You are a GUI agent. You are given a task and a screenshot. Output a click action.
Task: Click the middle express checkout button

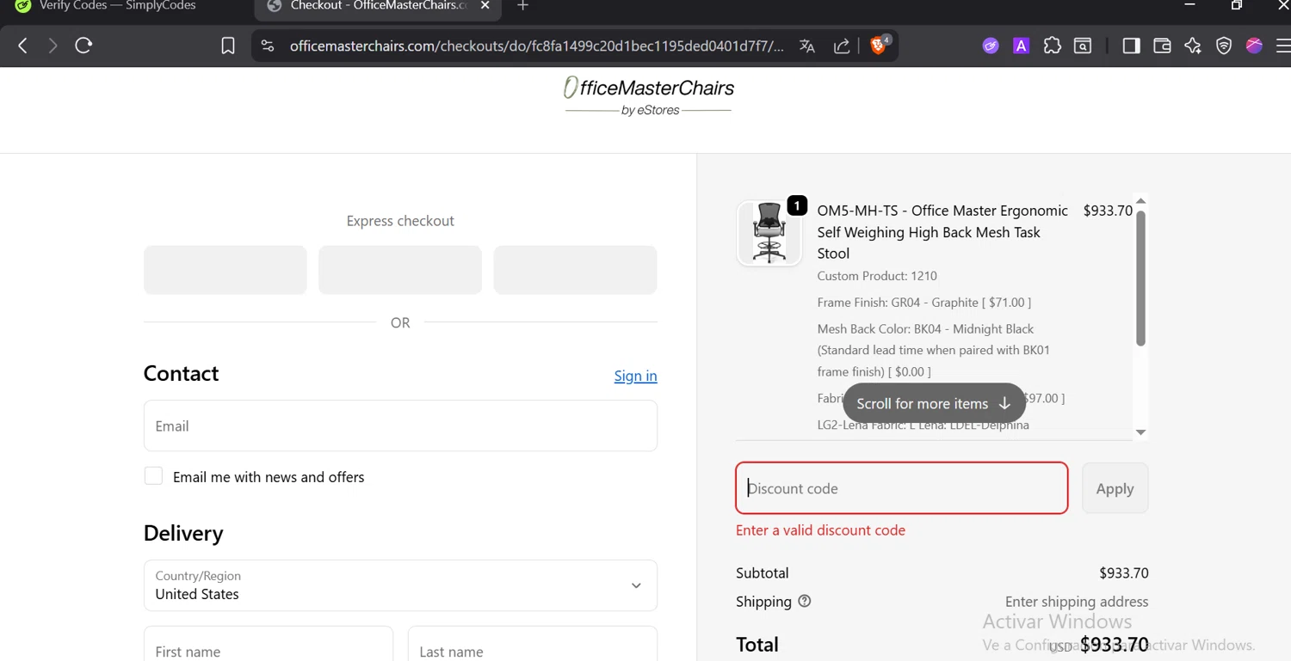[x=400, y=270]
